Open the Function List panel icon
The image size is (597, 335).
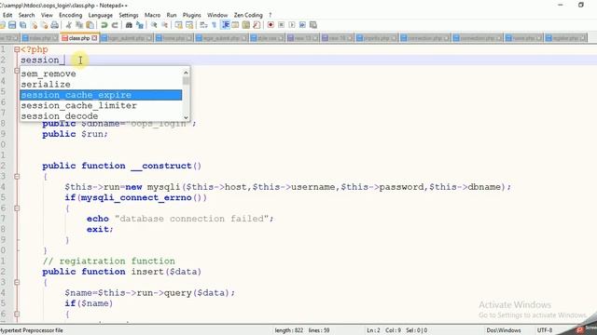point(257,25)
